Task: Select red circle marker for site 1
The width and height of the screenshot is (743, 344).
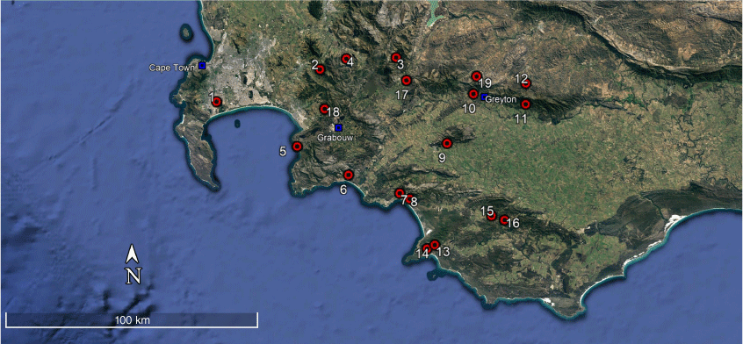Action: click(217, 101)
